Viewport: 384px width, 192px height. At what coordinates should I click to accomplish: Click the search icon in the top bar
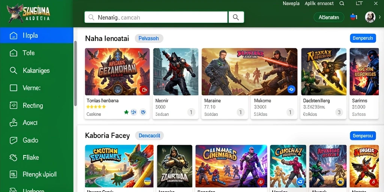pyautogui.click(x=342, y=3)
